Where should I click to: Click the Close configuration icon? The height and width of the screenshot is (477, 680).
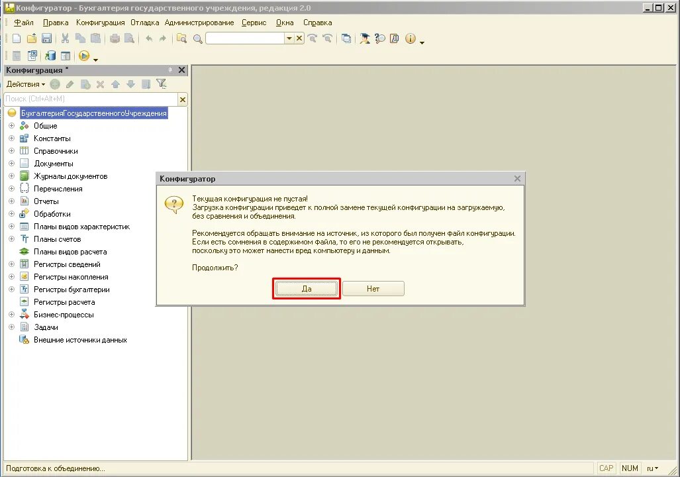[x=32, y=56]
